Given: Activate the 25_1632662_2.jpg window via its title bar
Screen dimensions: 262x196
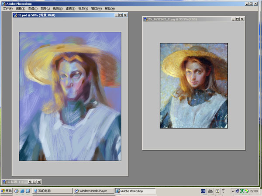Looking at the screenshot, I should [194, 19].
